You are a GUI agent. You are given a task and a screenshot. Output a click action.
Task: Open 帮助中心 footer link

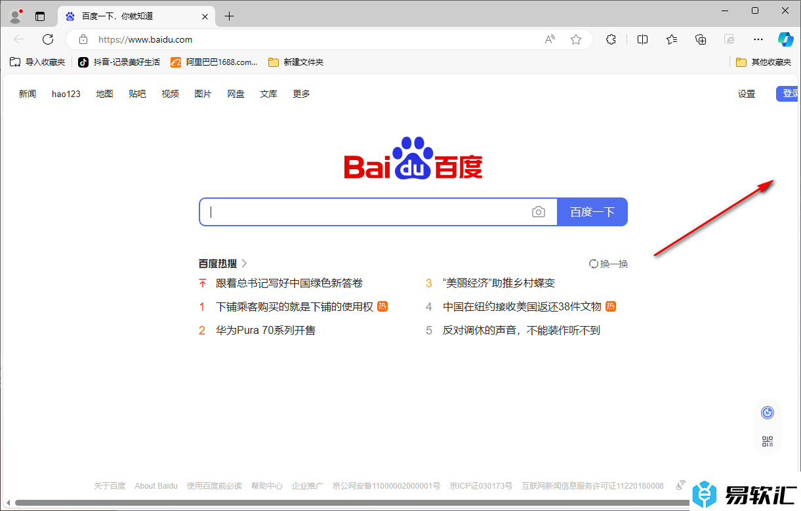coord(267,486)
